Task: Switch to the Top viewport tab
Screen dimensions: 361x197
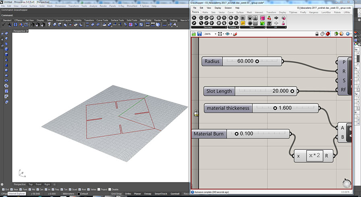Action: 30,185
